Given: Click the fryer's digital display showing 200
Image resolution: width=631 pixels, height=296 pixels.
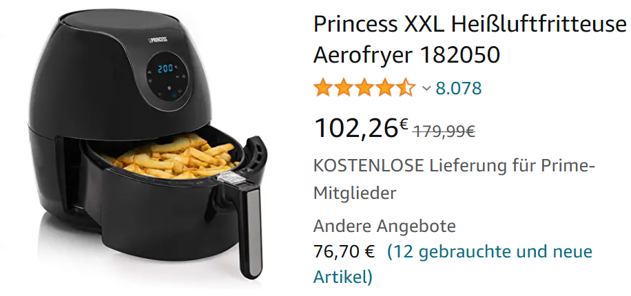Looking at the screenshot, I should [165, 68].
